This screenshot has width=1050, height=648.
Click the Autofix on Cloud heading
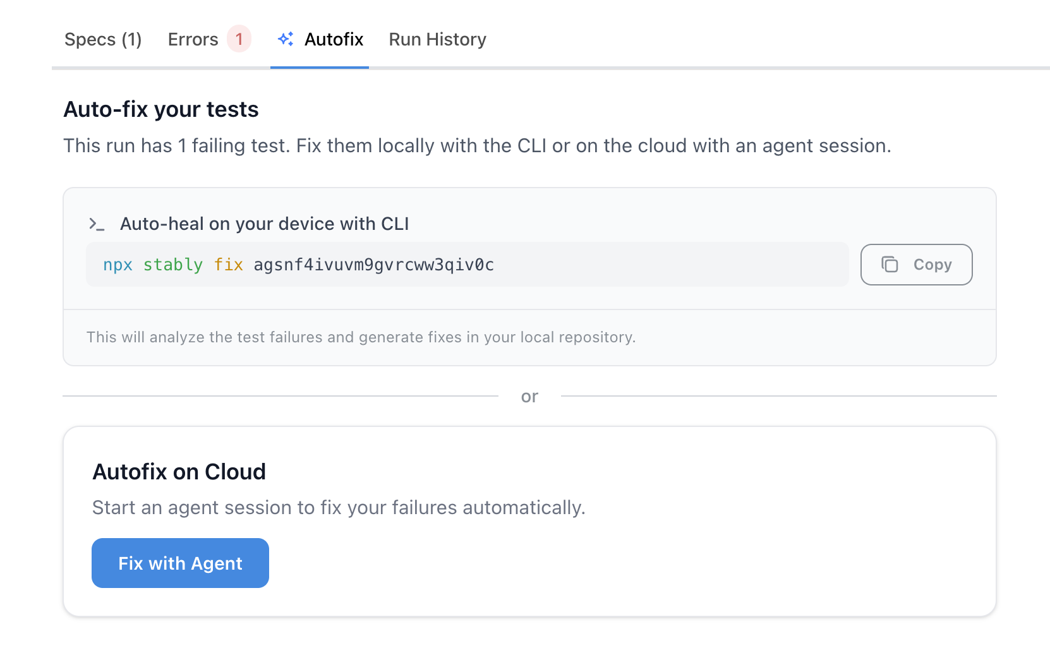pyautogui.click(x=179, y=471)
